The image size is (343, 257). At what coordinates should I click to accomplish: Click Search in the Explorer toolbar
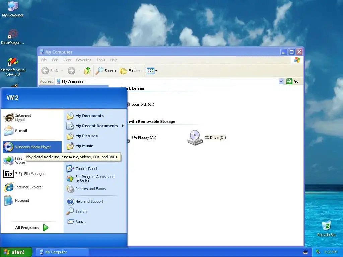pyautogui.click(x=106, y=71)
